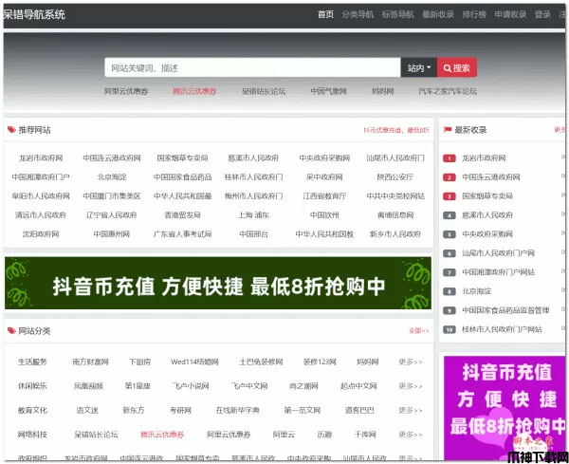
Task: Click the purple 抖音币充值 sidebar ad
Action: pos(505,408)
